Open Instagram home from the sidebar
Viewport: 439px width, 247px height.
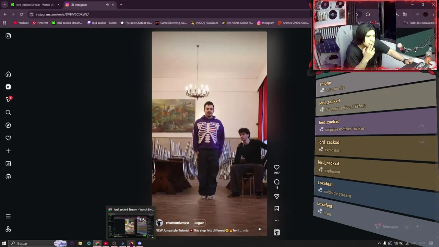pyautogui.click(x=8, y=74)
